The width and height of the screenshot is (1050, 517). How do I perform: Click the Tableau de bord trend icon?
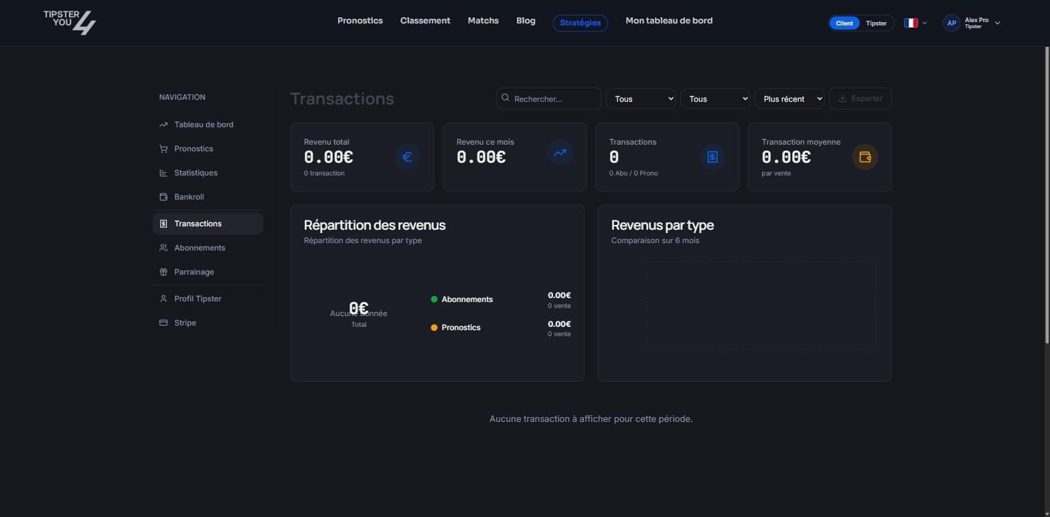163,125
